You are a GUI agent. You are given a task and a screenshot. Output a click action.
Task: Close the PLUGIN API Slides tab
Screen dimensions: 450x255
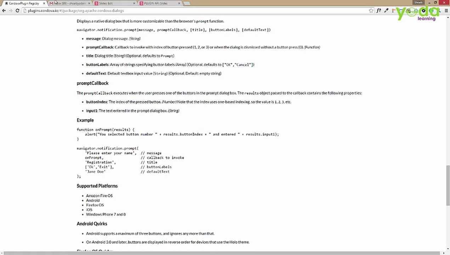click(179, 3)
